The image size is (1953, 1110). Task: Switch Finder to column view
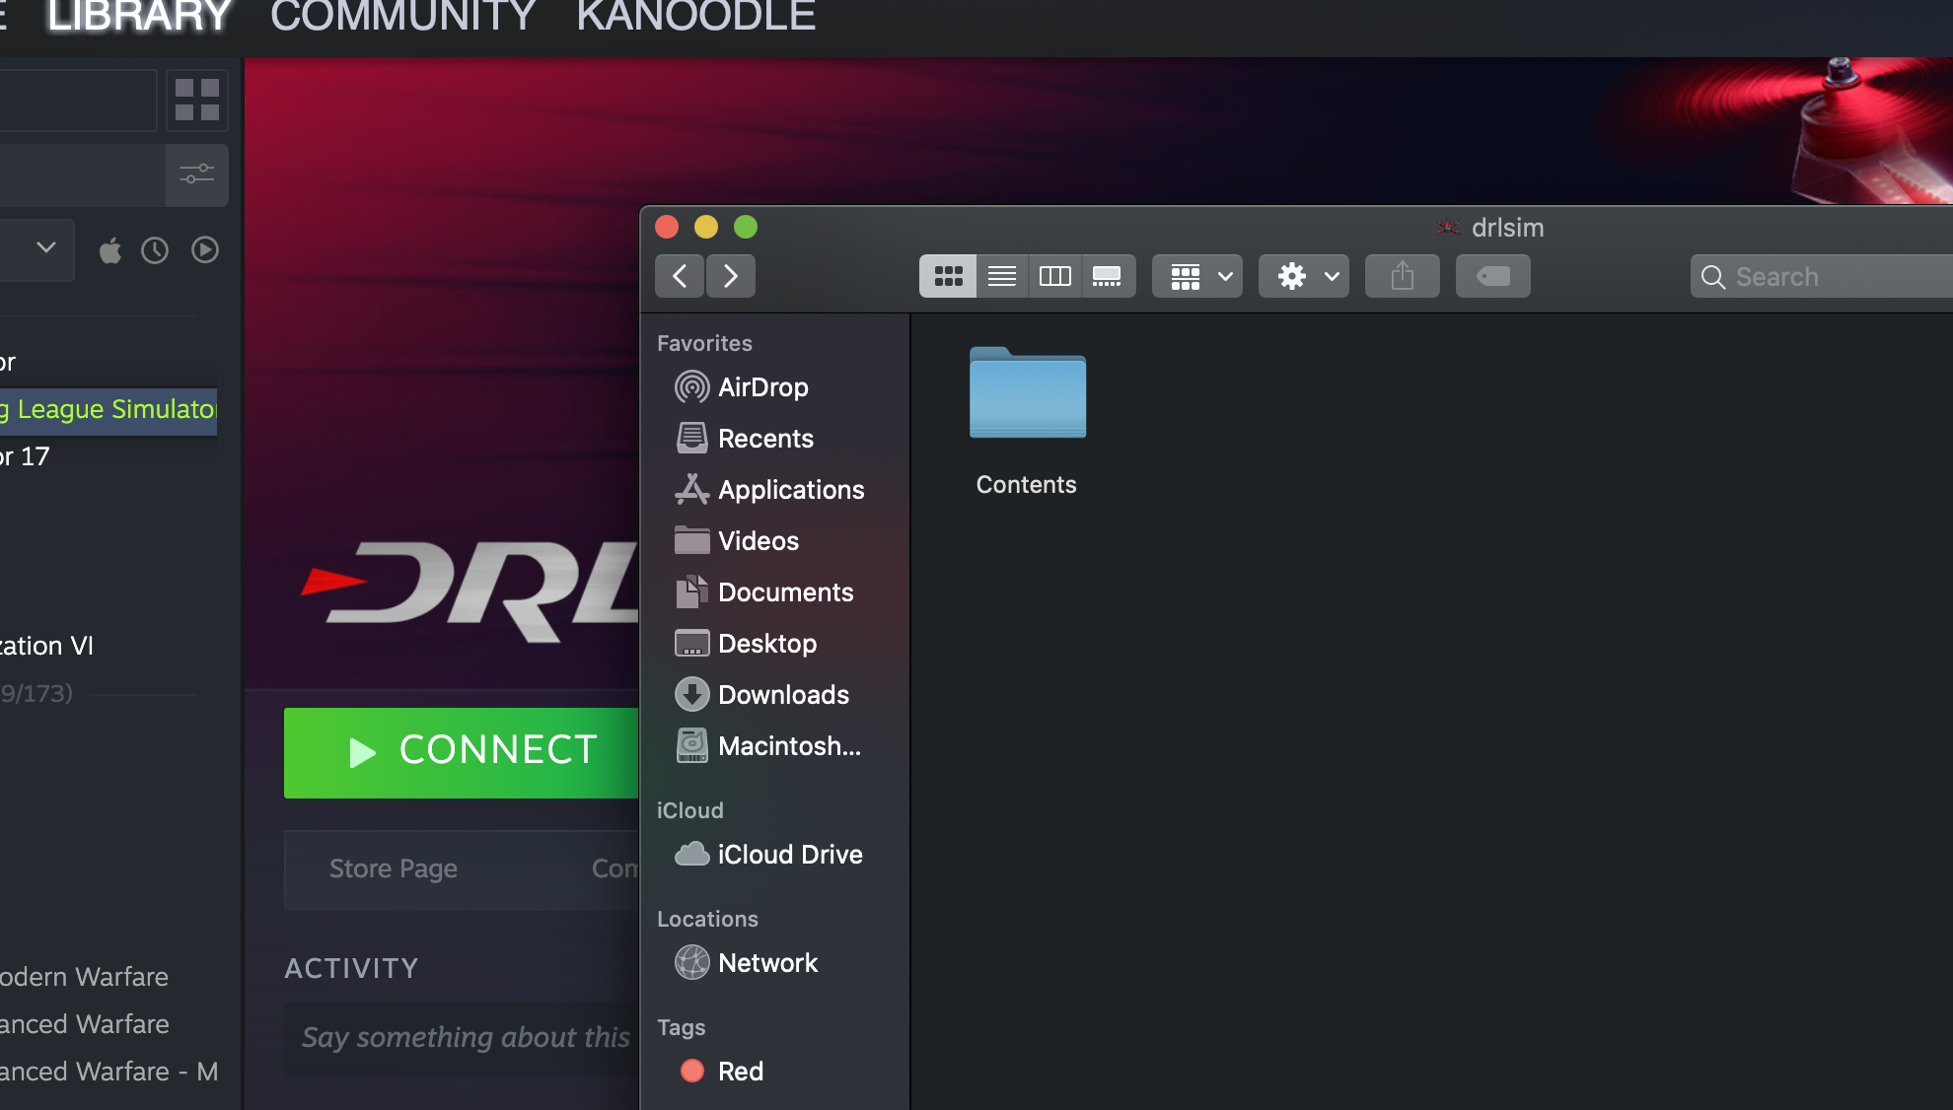point(1054,276)
